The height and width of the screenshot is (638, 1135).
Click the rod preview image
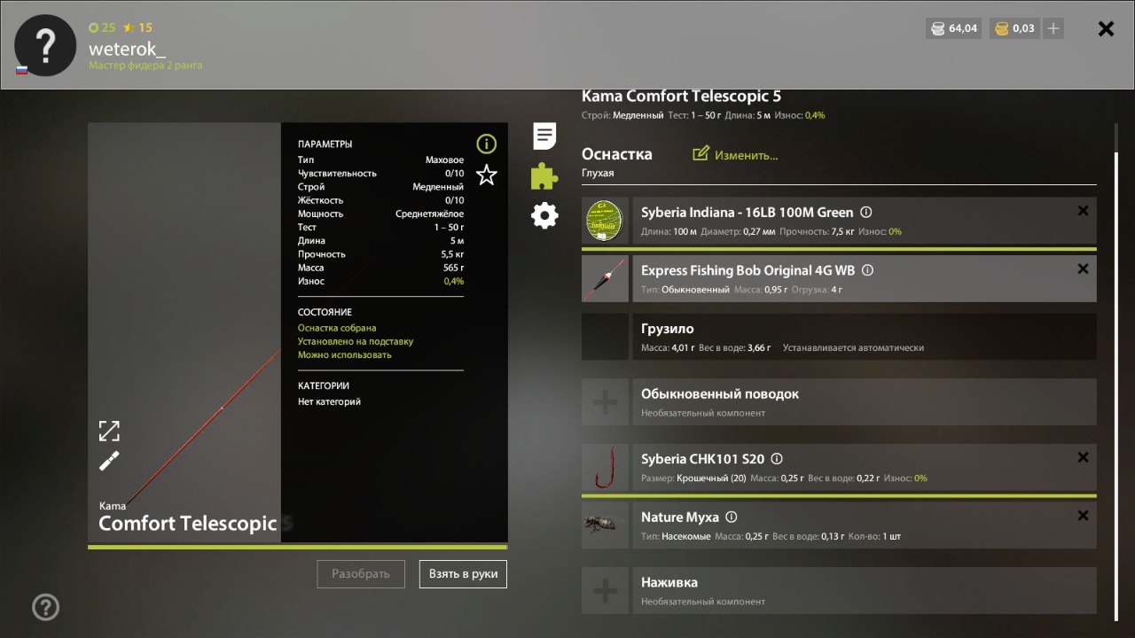click(x=184, y=332)
